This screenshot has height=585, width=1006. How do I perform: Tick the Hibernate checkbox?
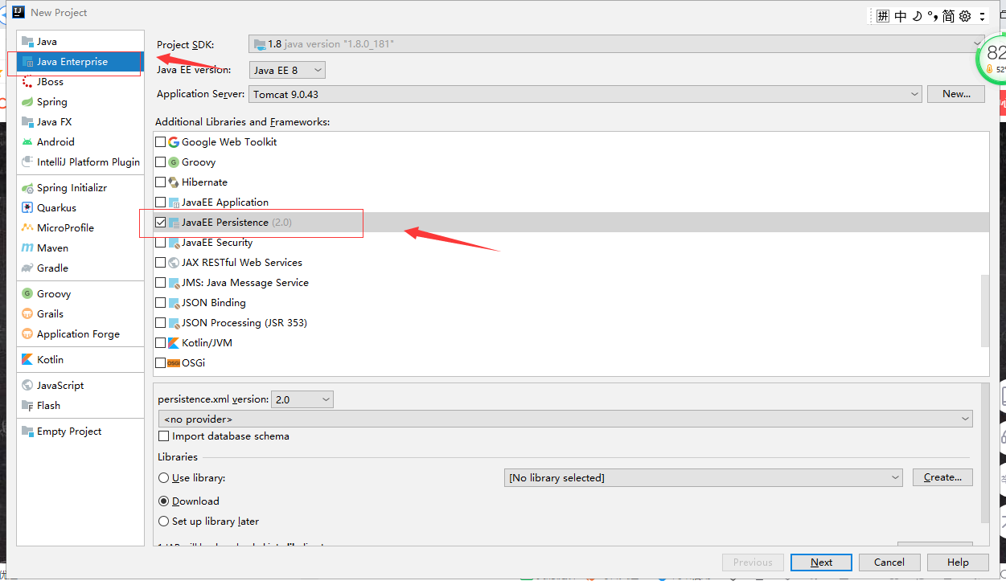click(x=160, y=182)
